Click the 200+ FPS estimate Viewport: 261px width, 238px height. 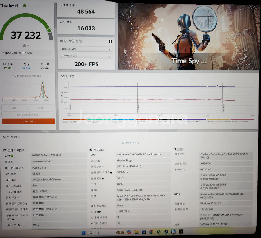pyautogui.click(x=86, y=64)
